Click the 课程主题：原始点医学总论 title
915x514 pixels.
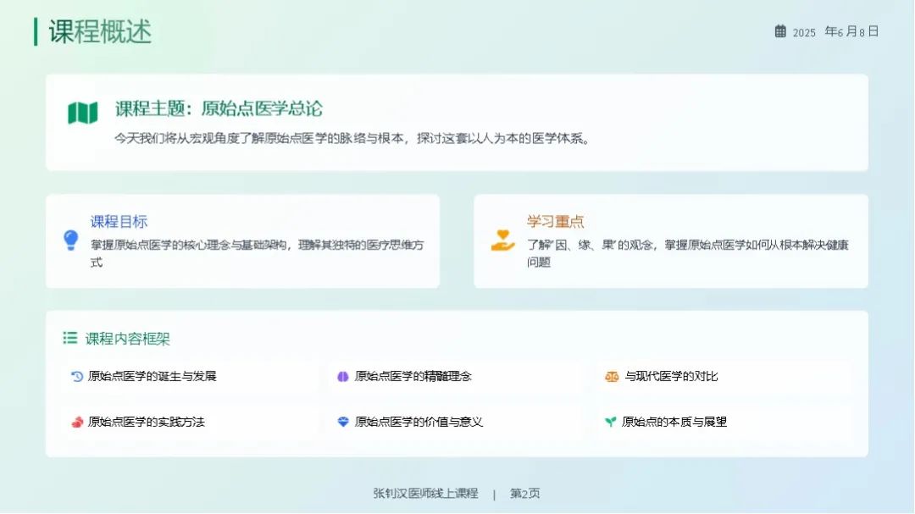tap(219, 109)
